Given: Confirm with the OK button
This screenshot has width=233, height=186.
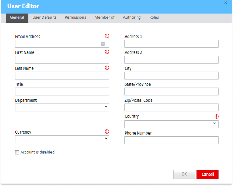Looking at the screenshot, I should point(184,174).
